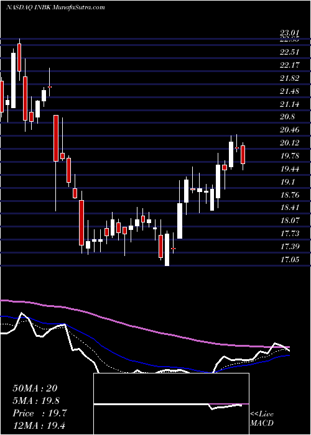This screenshot has height=435, width=311.
Task: Click the 20.8 price label
Action: pos(287,117)
